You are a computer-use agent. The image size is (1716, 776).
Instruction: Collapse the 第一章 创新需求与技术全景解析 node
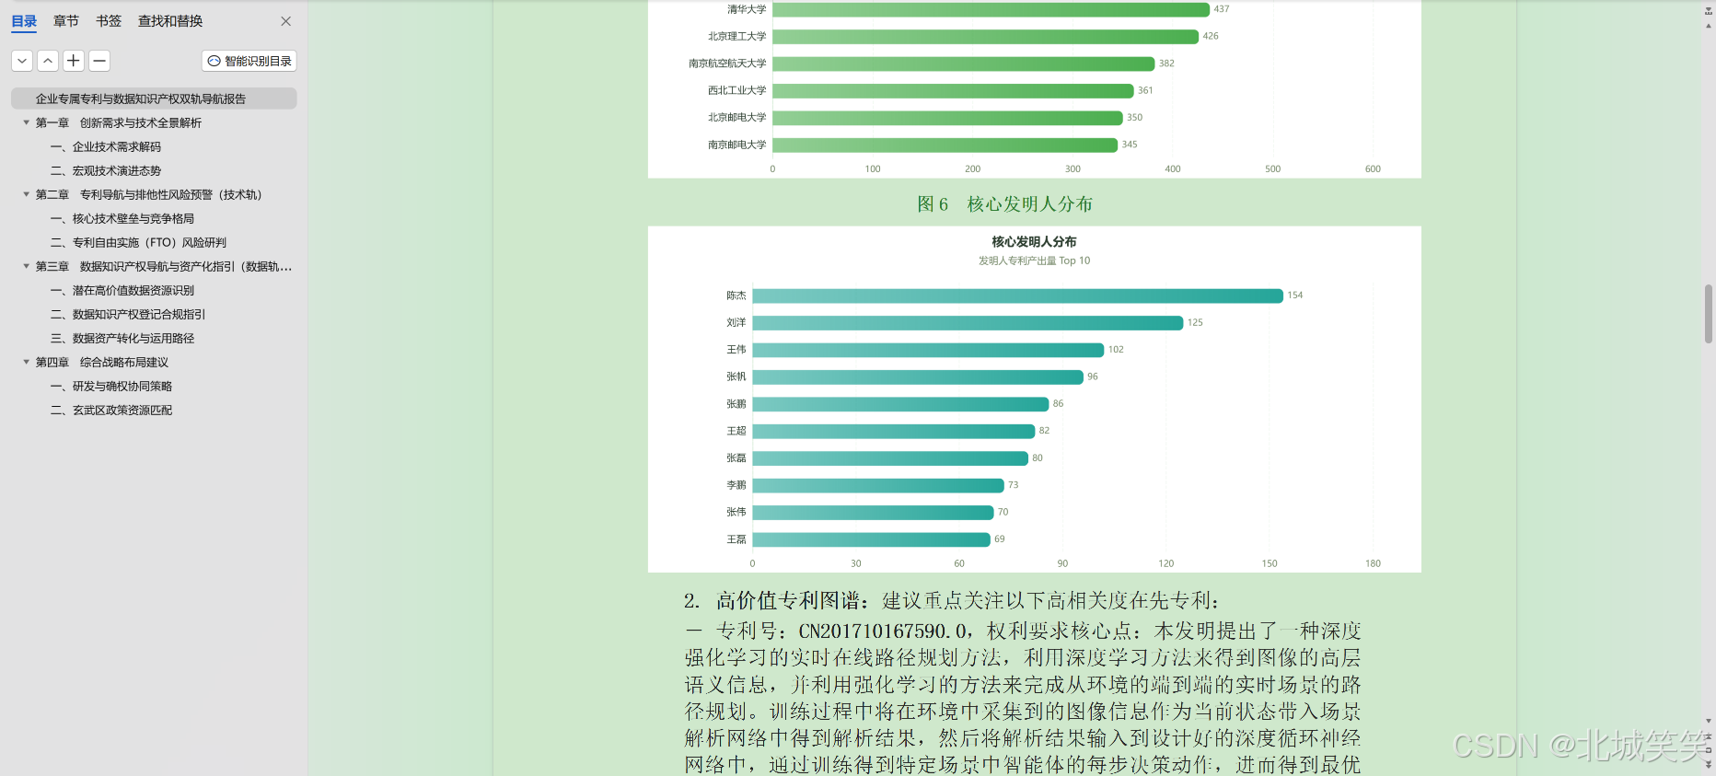pyautogui.click(x=26, y=122)
